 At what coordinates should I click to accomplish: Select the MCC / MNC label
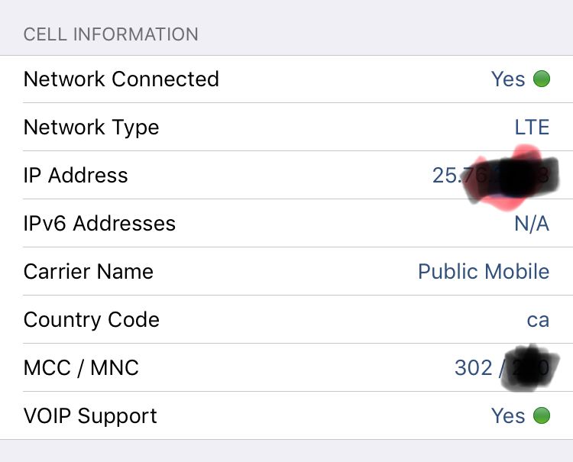click(81, 368)
